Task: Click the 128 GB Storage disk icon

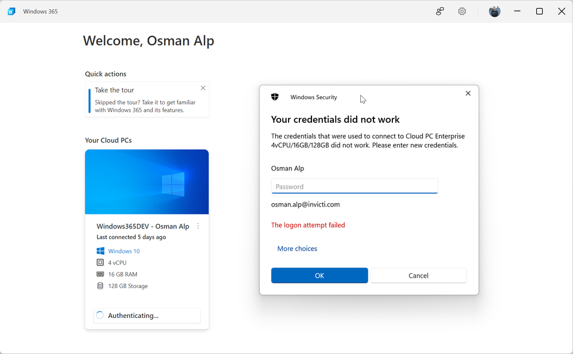Action: pos(100,286)
